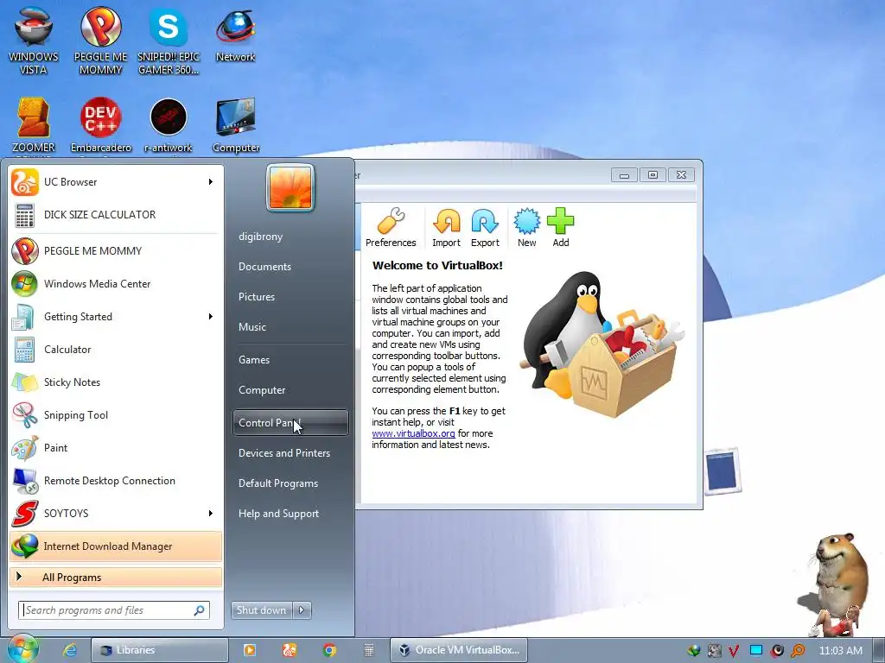The image size is (885, 663).
Task: Switch to Oracle VM VirtualBox taskbar button
Action: pos(458,650)
